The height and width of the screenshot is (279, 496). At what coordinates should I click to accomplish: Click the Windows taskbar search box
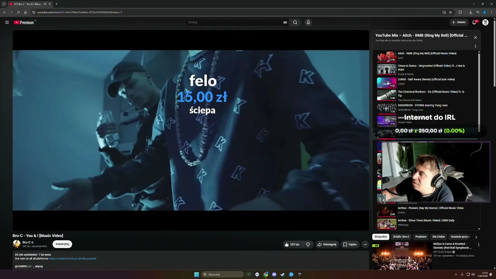point(223,274)
